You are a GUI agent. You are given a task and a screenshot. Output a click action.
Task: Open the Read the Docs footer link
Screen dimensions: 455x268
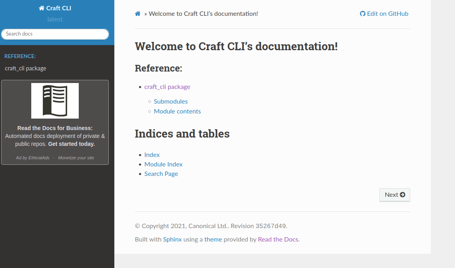click(278, 239)
